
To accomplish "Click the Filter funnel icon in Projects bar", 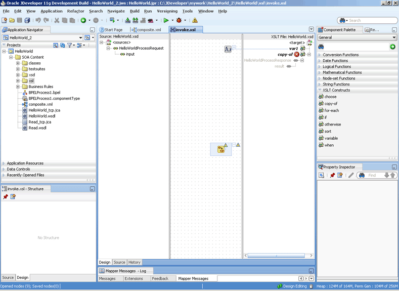I will (69, 46).
